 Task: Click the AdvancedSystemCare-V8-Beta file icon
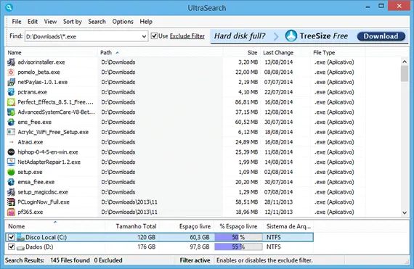[11, 112]
